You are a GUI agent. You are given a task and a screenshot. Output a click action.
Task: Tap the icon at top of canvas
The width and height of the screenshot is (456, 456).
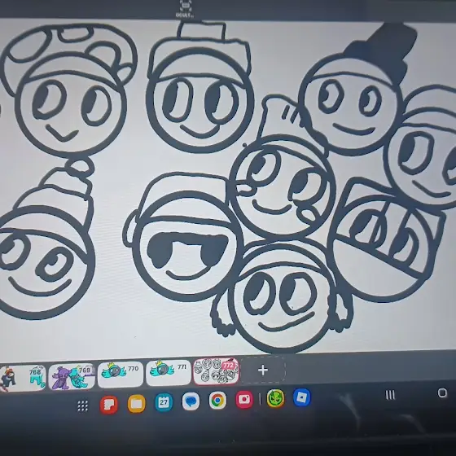pyautogui.click(x=186, y=9)
